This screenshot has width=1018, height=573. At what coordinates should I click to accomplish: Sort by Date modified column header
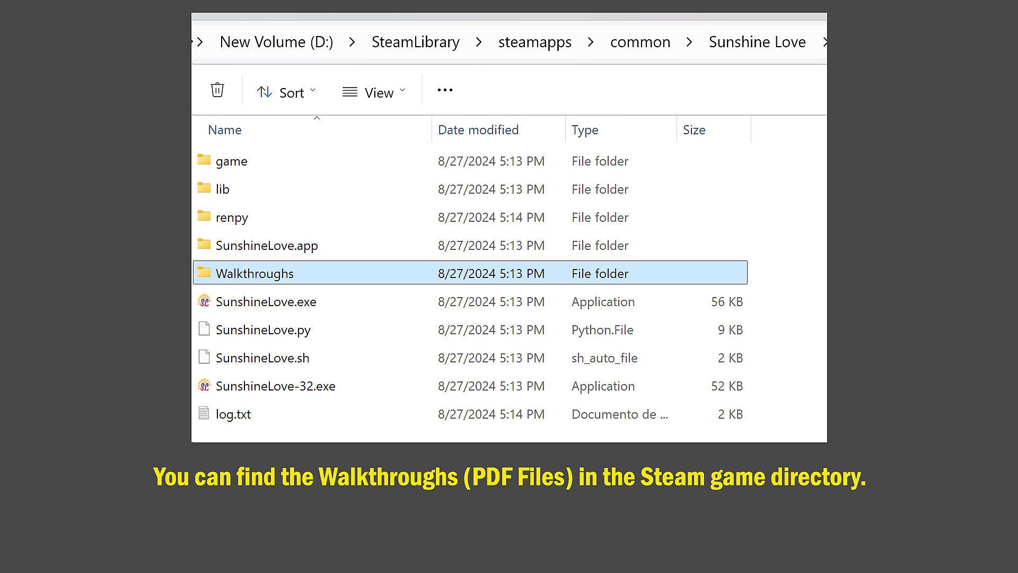point(478,130)
